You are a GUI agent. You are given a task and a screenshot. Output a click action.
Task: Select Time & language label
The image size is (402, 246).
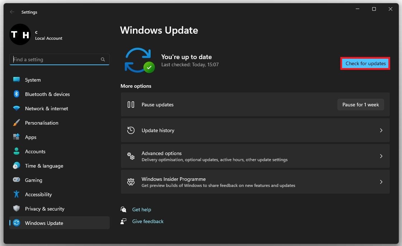tap(44, 166)
